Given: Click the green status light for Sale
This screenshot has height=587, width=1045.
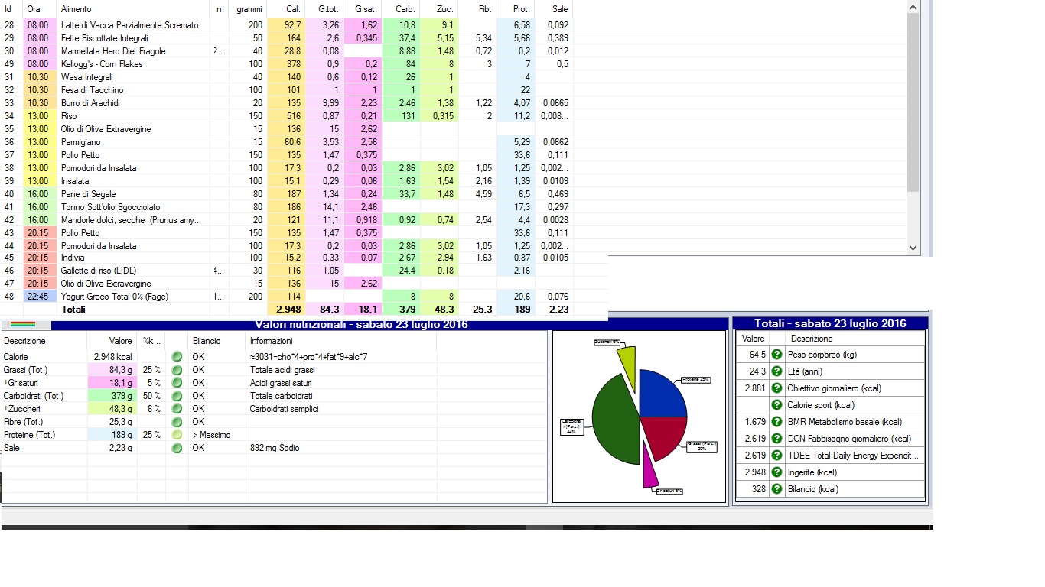Looking at the screenshot, I should point(177,448).
